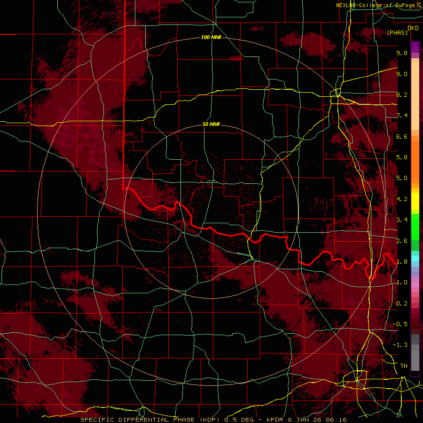This screenshot has height=423, width=423.
Task: Click the pink segment beside 1.0
Action: click(x=415, y=285)
